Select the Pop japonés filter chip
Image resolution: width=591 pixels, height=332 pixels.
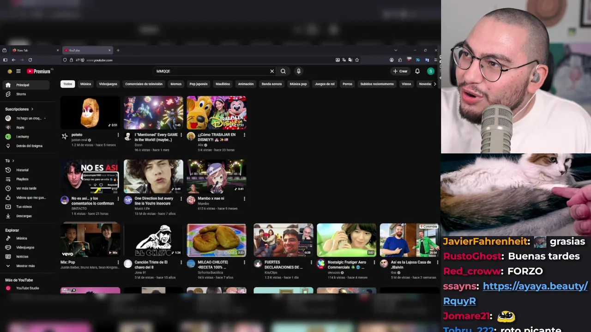tap(199, 84)
